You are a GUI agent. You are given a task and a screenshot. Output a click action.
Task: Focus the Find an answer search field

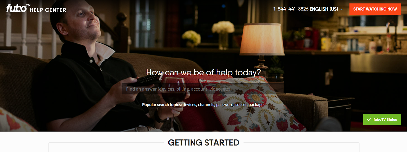pos(203,89)
